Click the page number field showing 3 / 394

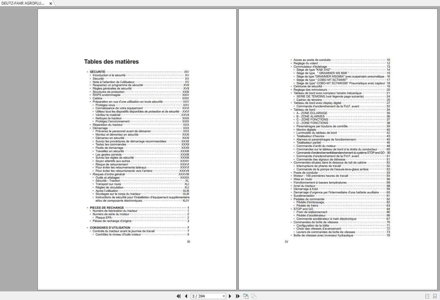(x=206, y=296)
